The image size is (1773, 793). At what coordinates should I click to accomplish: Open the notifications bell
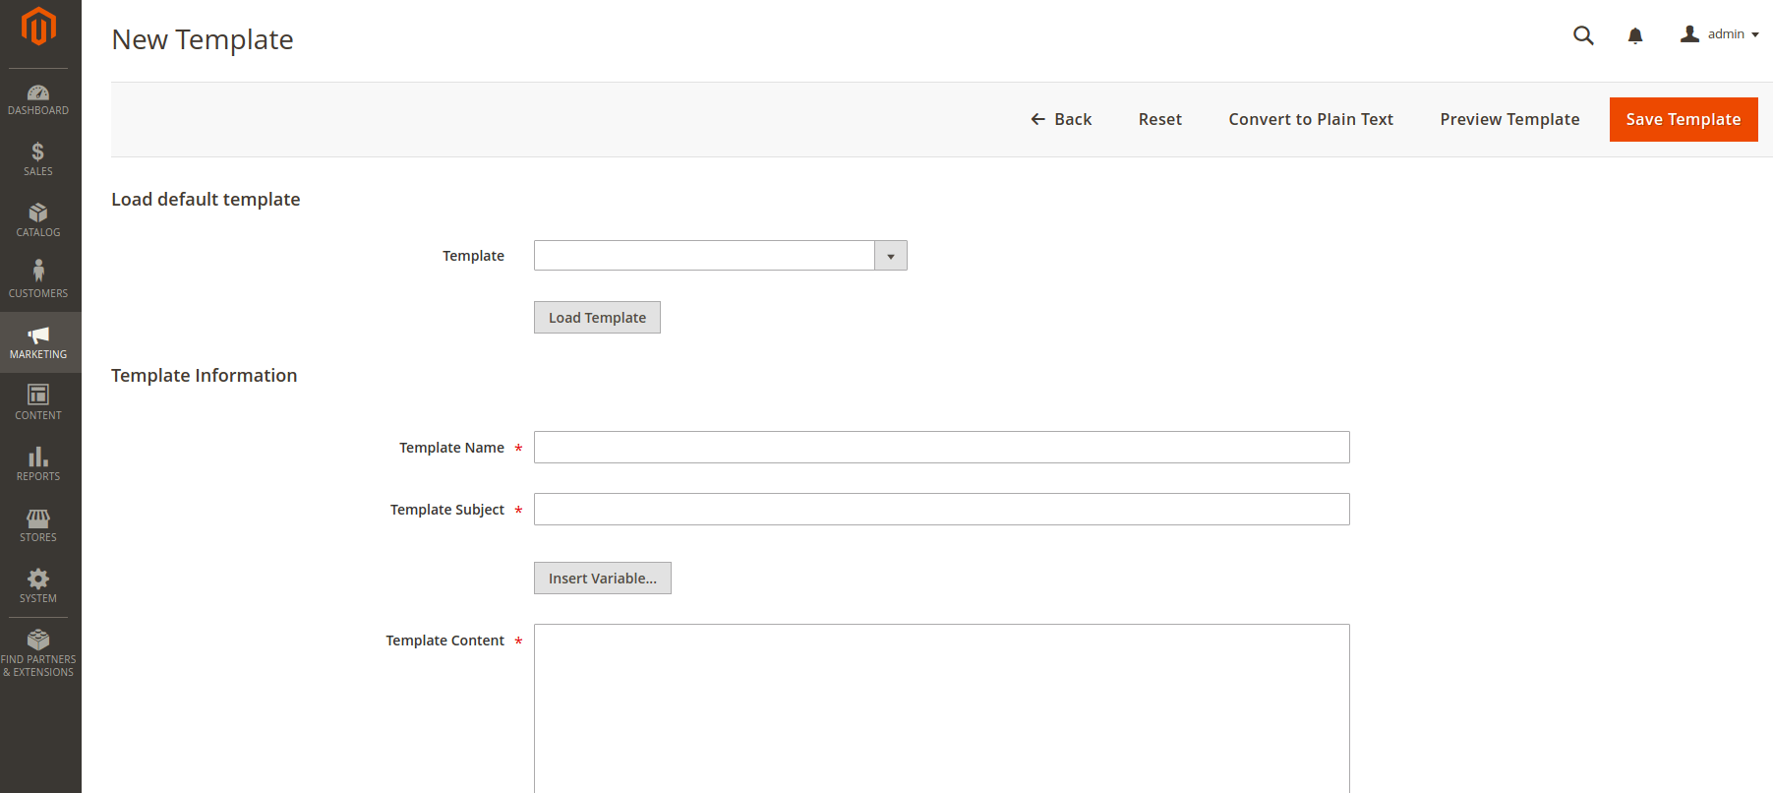[1635, 35]
